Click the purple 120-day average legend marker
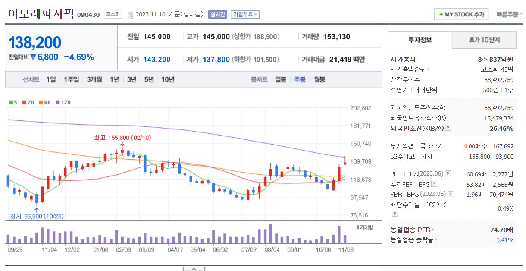Image resolution: width=526 pixels, height=271 pixels. point(58,102)
